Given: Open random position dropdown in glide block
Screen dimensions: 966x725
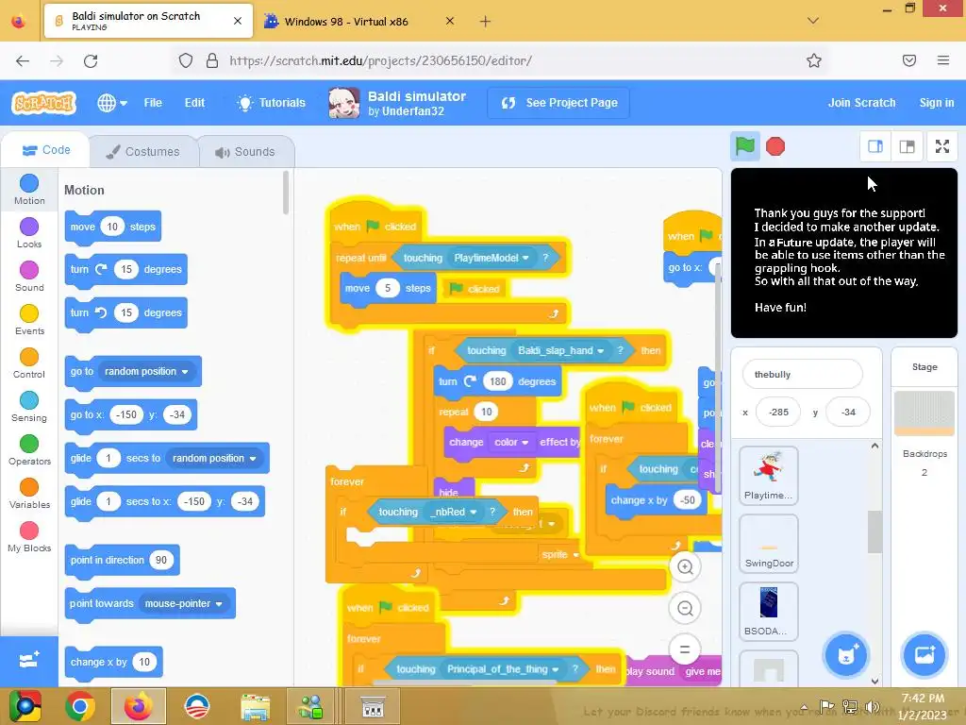Looking at the screenshot, I should click(214, 458).
